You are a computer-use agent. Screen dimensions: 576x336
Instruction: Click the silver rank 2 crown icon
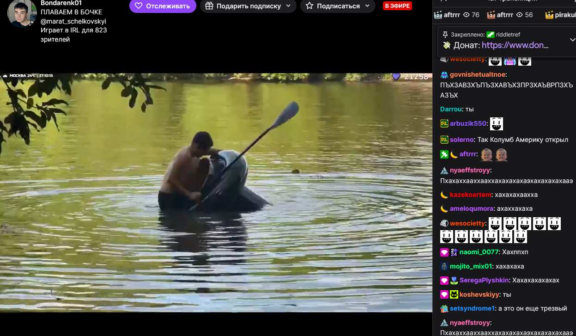click(438, 15)
